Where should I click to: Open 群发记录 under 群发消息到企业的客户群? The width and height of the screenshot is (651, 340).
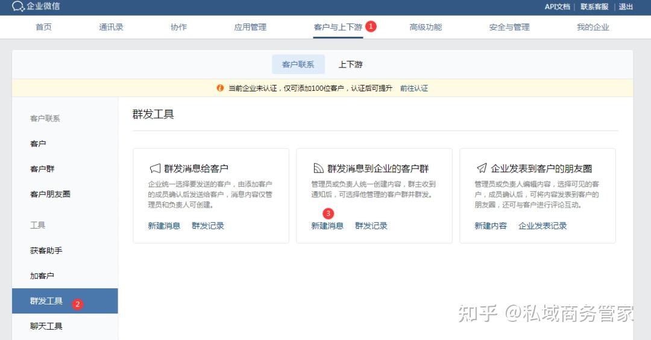coord(371,226)
